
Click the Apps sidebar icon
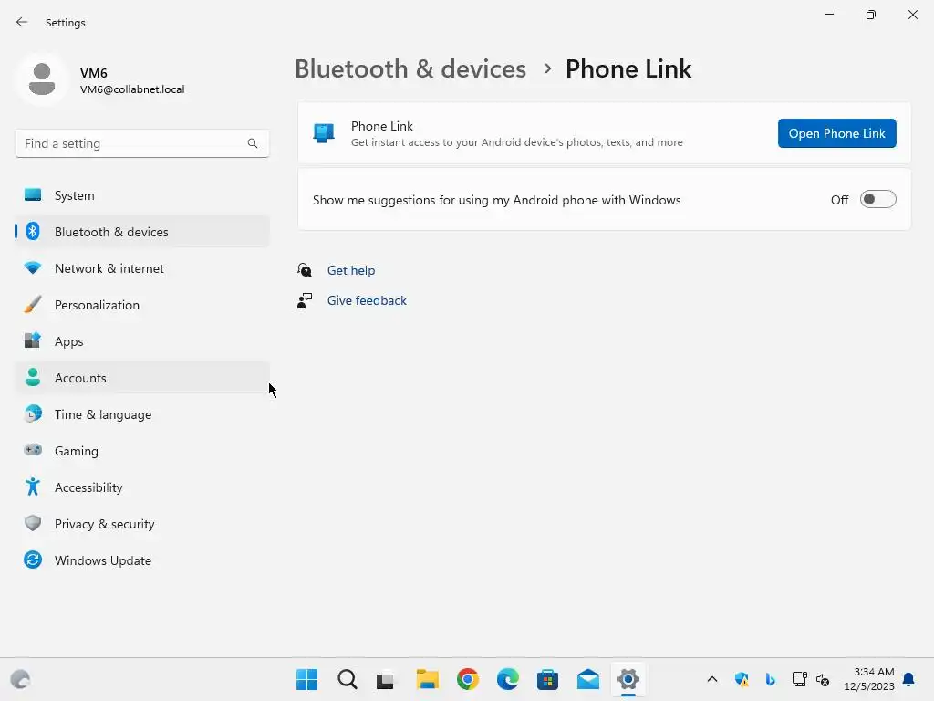point(33,341)
